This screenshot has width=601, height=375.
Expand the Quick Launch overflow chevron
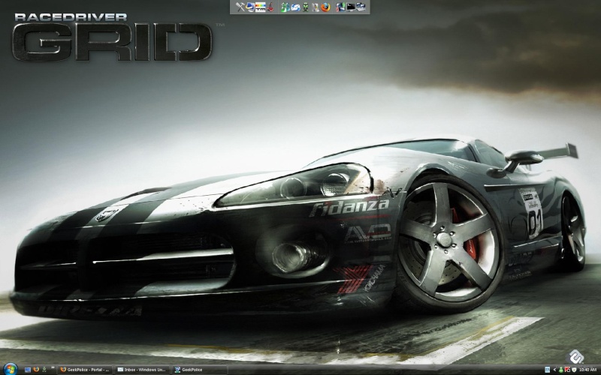(x=53, y=367)
